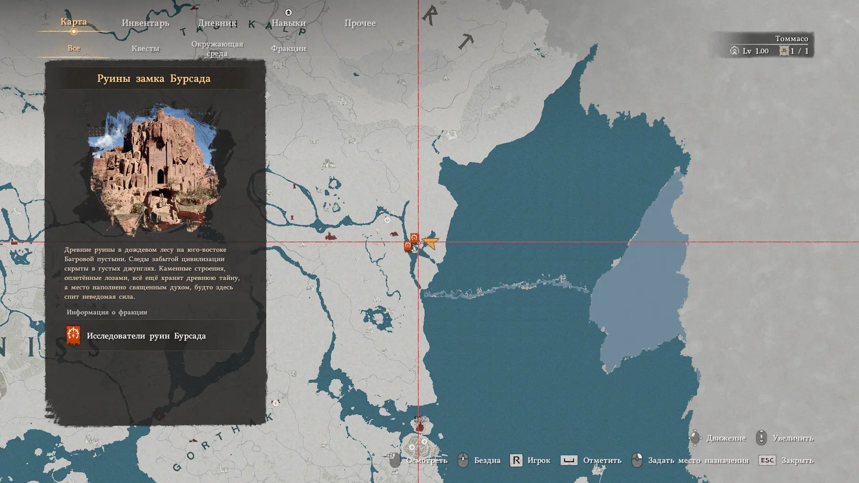Click the Бездна mouse button prompt
The height and width of the screenshot is (483, 859).
(463, 460)
